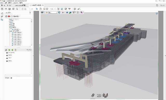Open the attachments paperclip panel

(2, 17)
